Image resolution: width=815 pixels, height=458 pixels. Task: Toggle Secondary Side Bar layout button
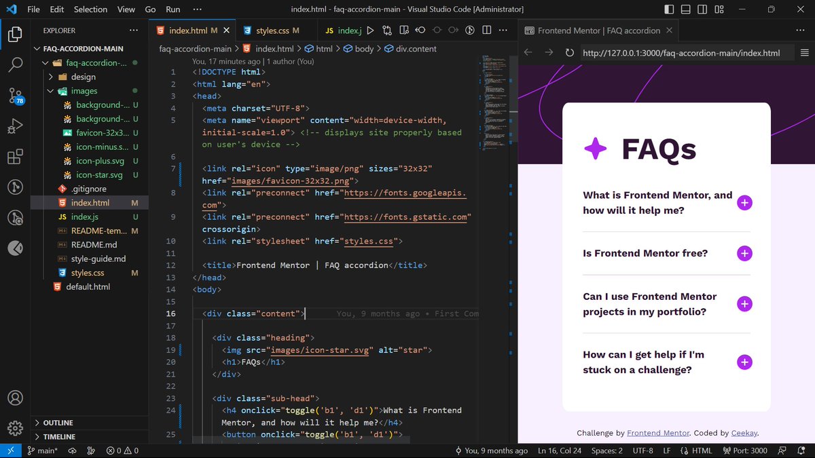point(702,9)
